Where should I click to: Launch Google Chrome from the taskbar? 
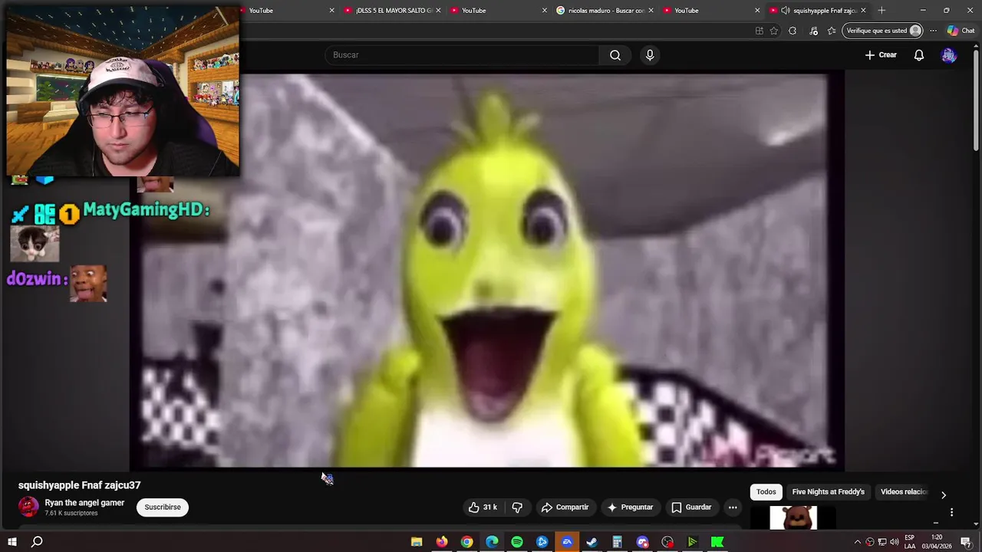point(466,542)
